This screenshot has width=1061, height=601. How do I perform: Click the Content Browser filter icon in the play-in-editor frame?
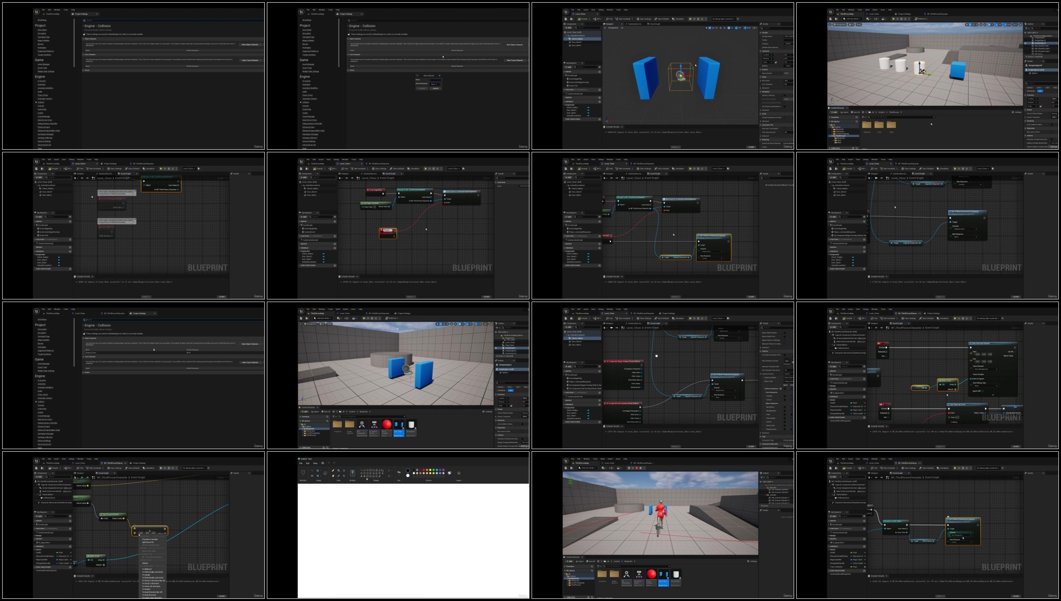[599, 566]
